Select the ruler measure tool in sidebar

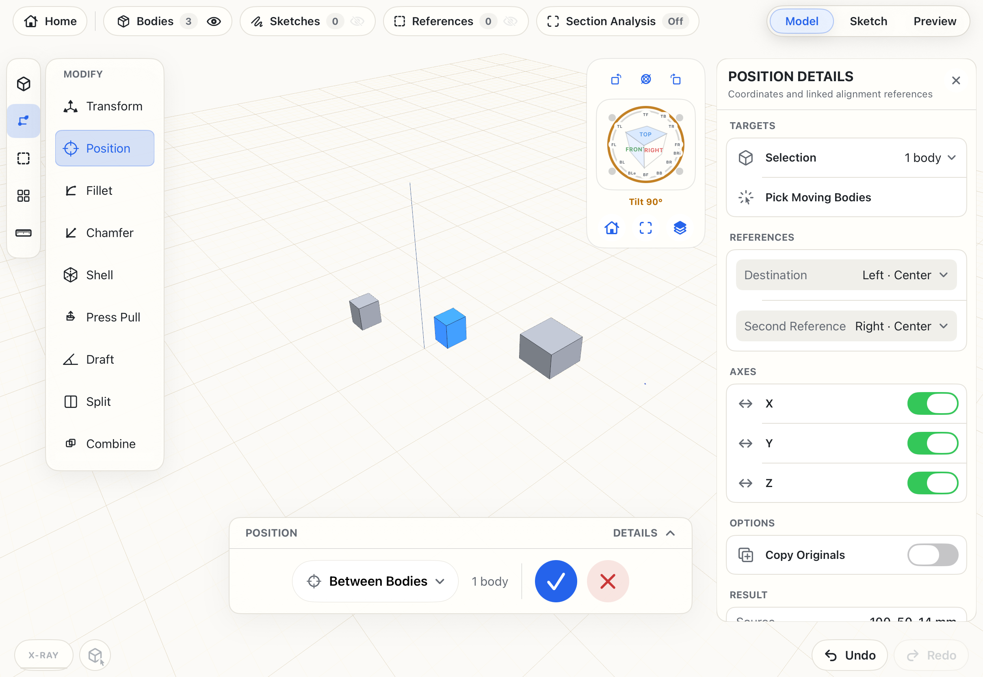[24, 233]
